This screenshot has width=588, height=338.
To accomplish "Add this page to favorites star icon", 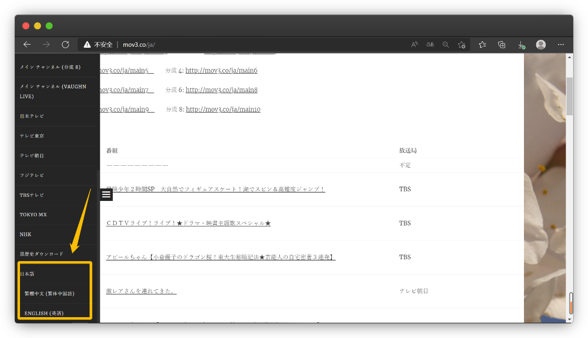I will click(x=462, y=44).
